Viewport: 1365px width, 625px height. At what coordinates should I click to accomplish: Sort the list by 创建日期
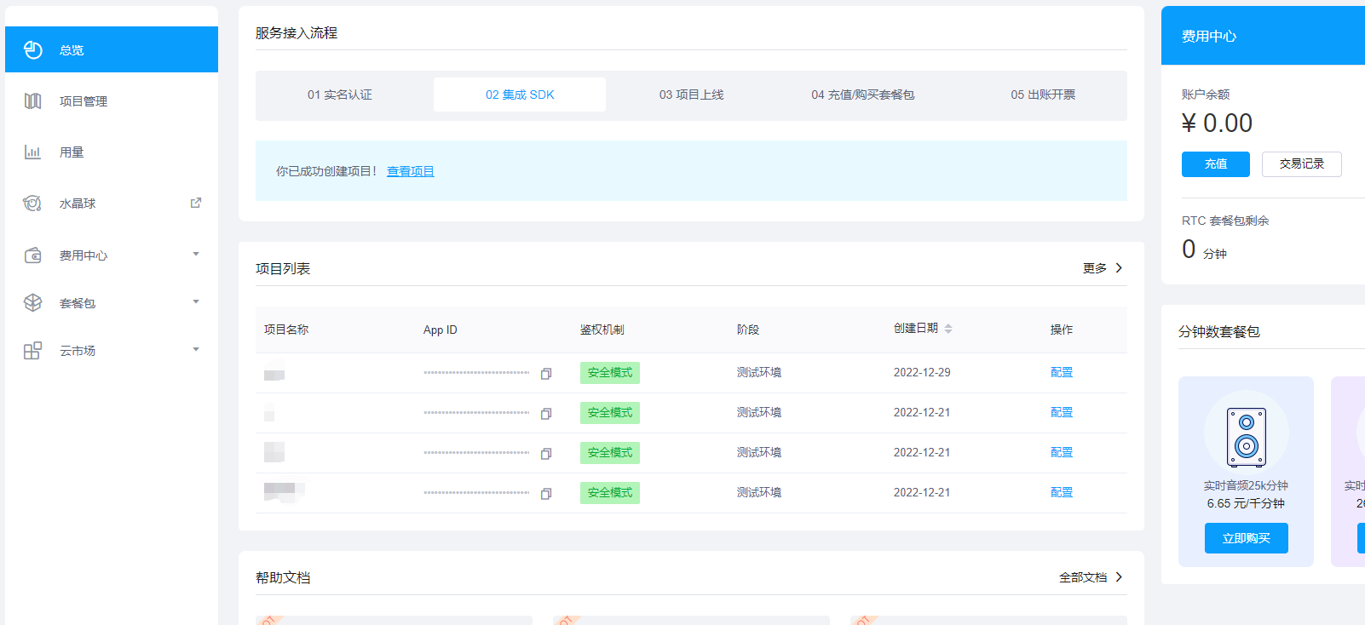(948, 329)
